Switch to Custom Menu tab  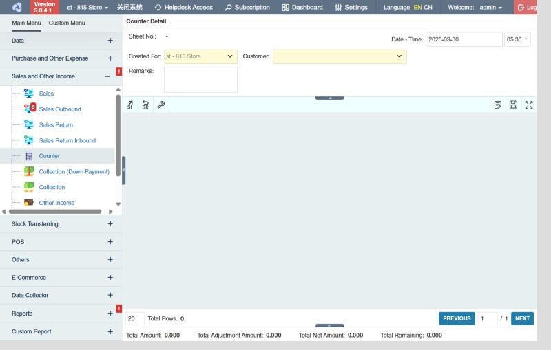coord(67,23)
